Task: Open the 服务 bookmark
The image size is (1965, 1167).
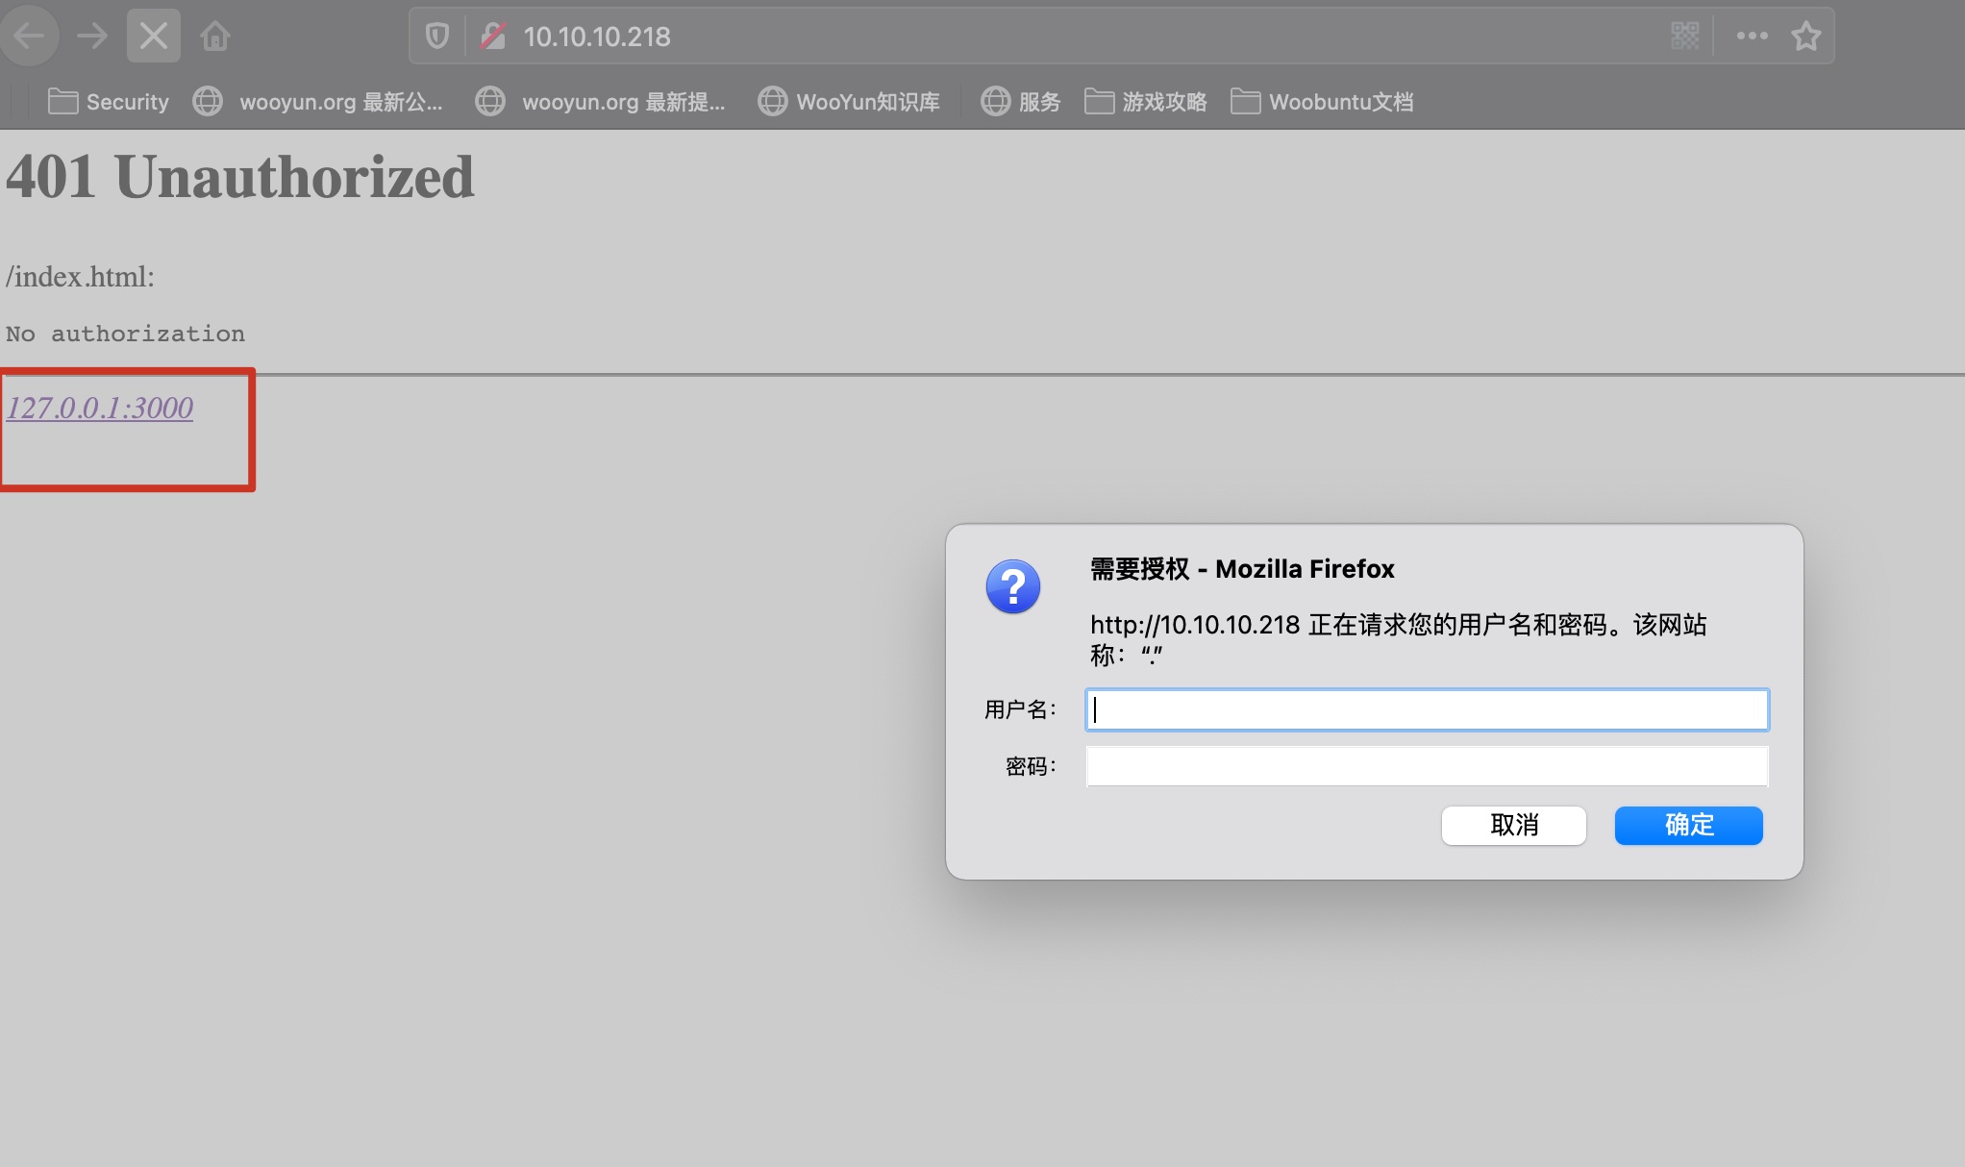Action: click(x=1021, y=102)
